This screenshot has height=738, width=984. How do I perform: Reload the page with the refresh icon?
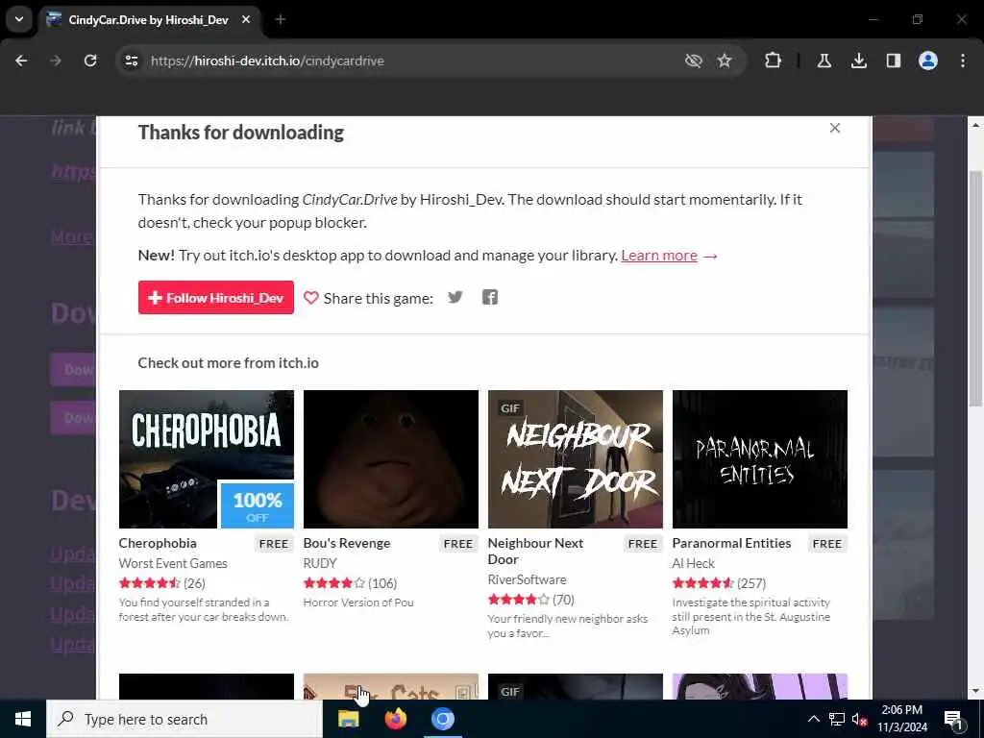pos(90,61)
